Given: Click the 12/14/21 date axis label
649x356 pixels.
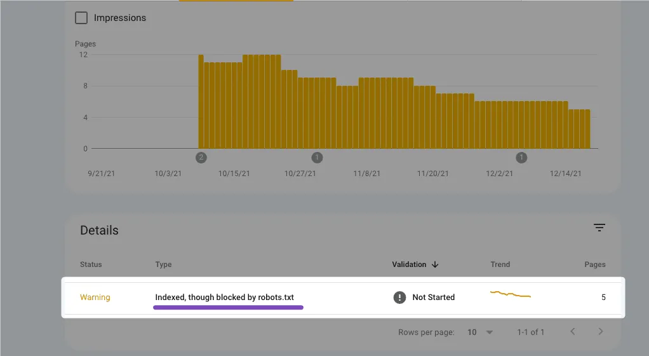Looking at the screenshot, I should point(565,174).
